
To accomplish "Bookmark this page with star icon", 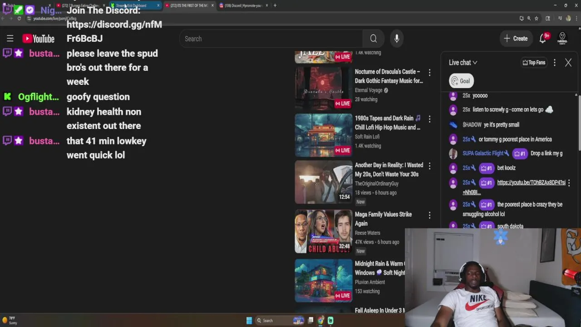I will coord(536,19).
